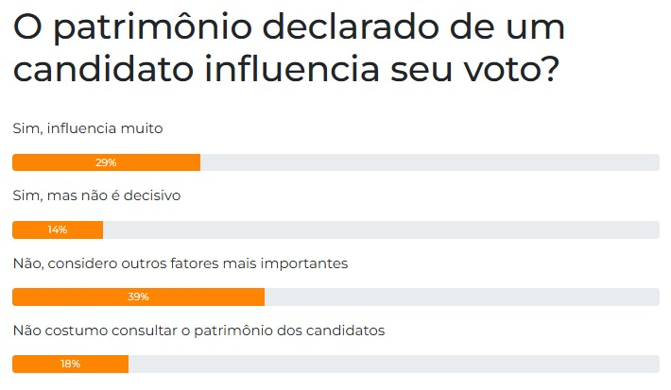Click the 18% percentage label
This screenshot has width=671, height=390.
tap(70, 364)
